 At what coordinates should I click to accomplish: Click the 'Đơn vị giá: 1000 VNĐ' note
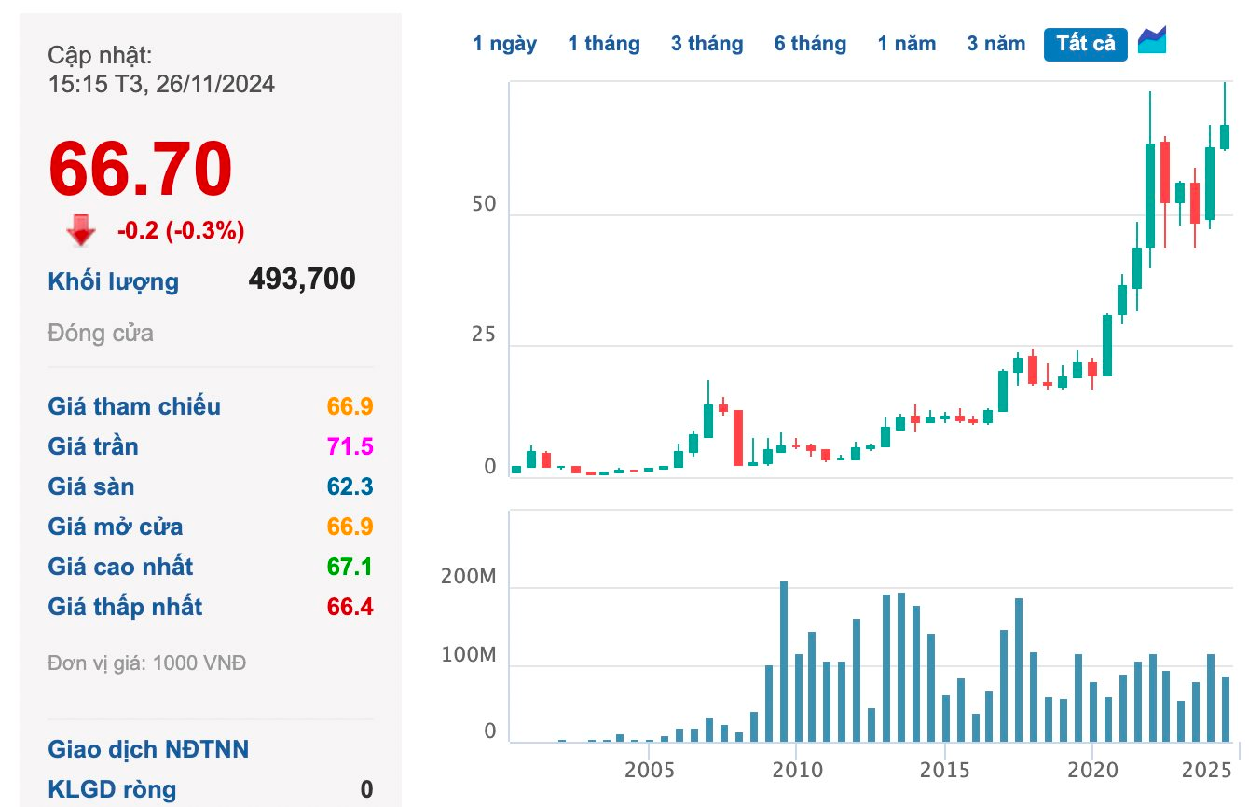click(x=147, y=663)
